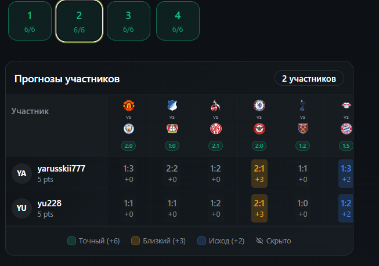Image resolution: width=379 pixels, height=266 pixels.
Task: Select the Hoffenheim team crest
Action: 172,105
